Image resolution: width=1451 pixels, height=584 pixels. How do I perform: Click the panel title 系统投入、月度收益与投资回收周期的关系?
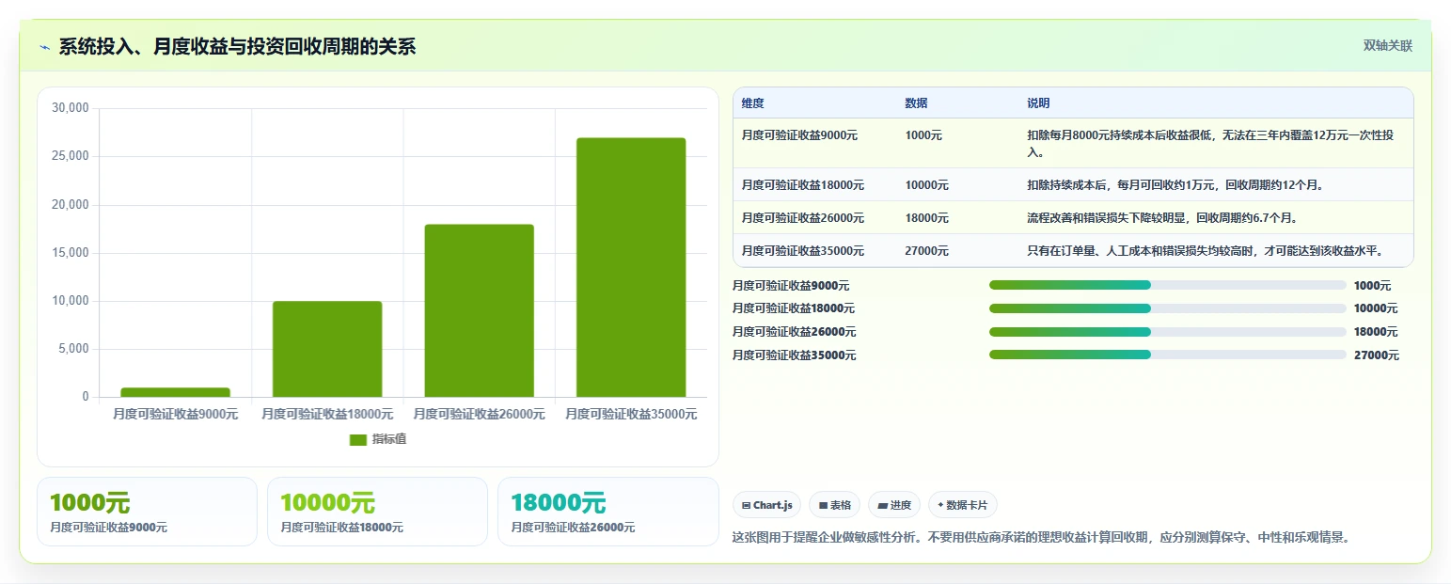pos(237,47)
